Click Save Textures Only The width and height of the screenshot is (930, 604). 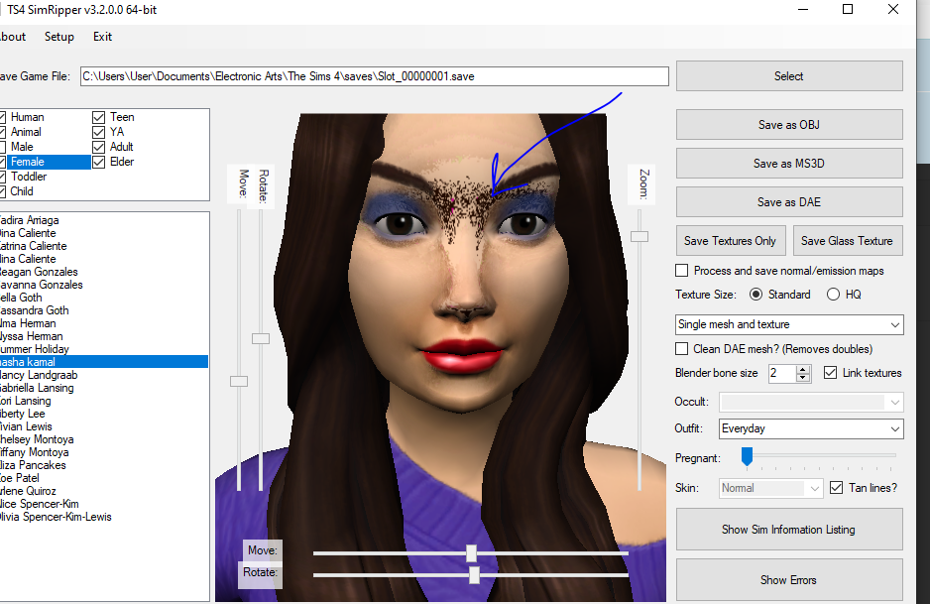[x=731, y=240]
